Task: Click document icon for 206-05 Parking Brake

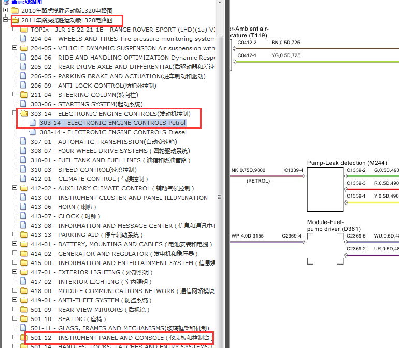Action: point(23,76)
